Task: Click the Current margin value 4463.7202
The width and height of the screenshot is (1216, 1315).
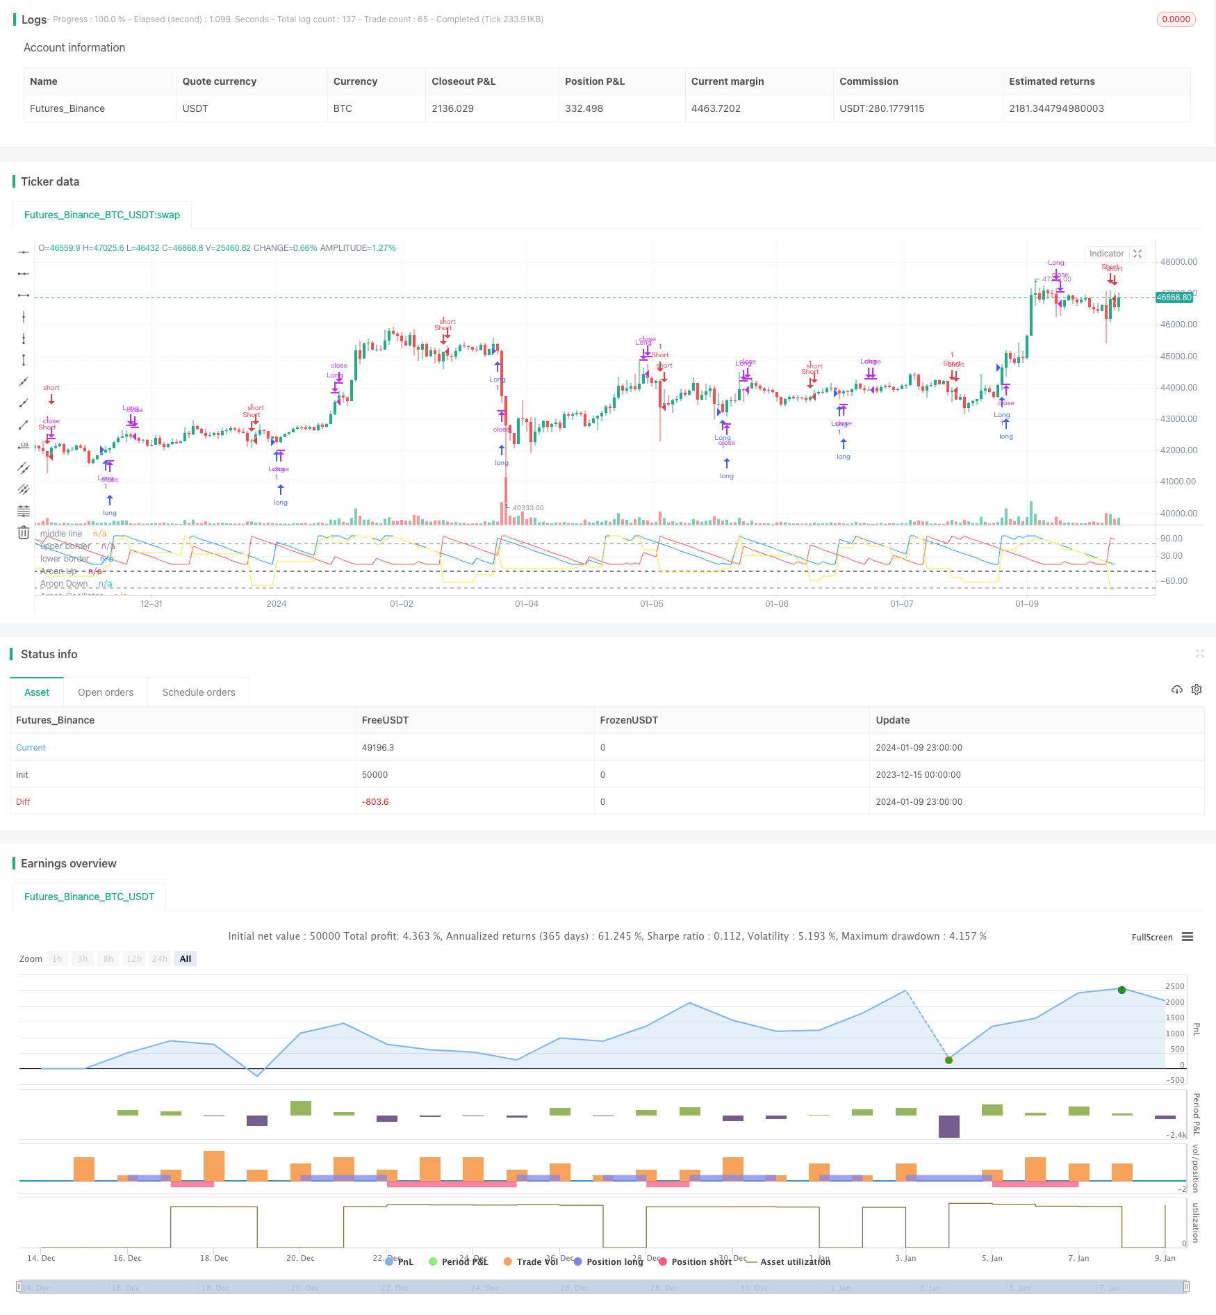Action: pos(716,108)
